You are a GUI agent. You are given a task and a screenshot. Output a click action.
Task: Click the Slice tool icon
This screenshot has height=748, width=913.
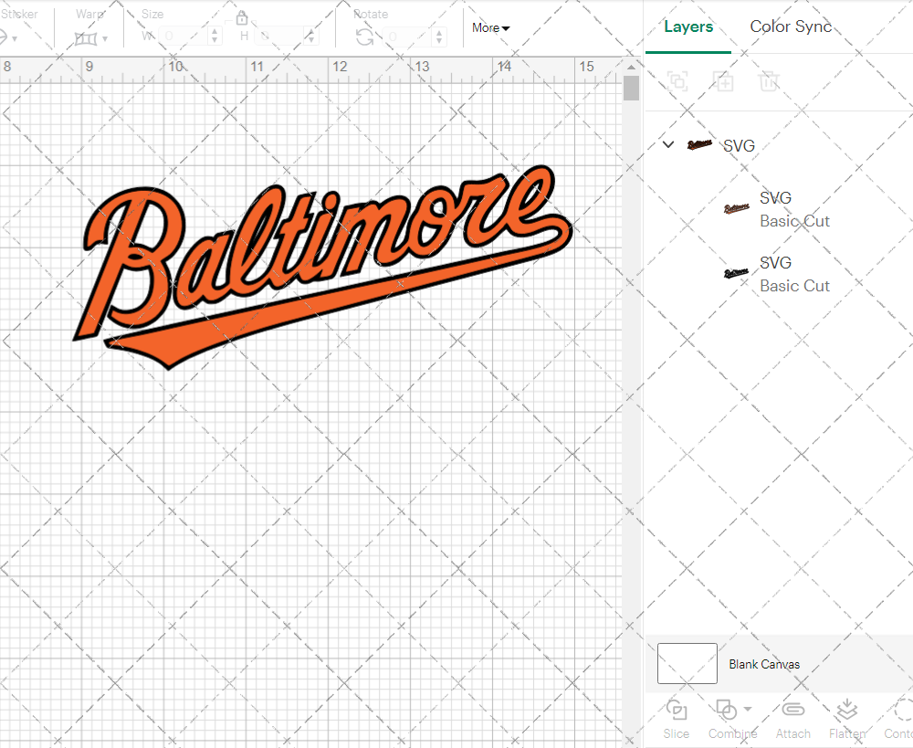pos(677,710)
